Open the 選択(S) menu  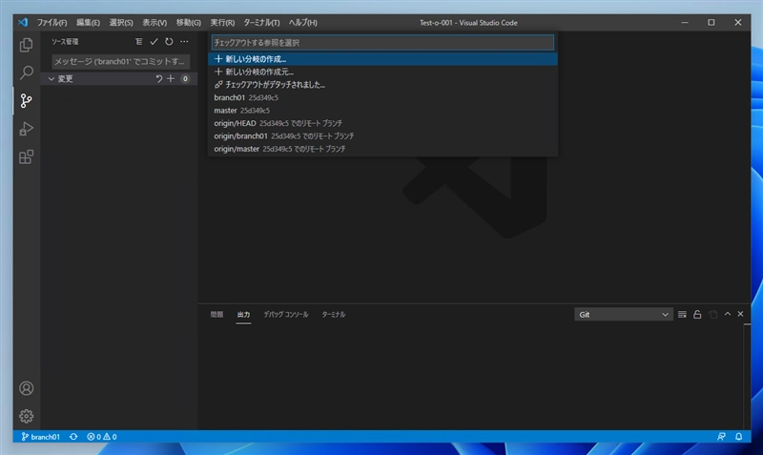tap(121, 22)
